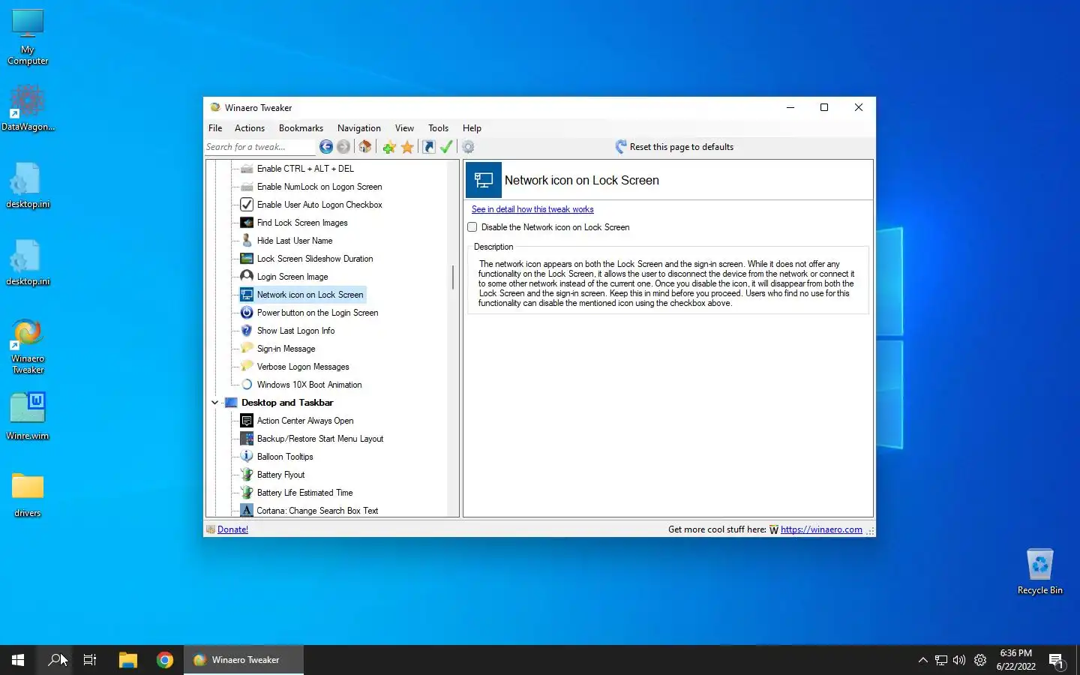This screenshot has height=675, width=1080.
Task: Click the grayed Forward arrow in toolbar
Action: coord(343,147)
